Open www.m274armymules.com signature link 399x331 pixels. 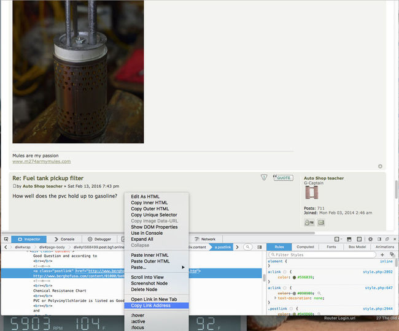(42, 162)
